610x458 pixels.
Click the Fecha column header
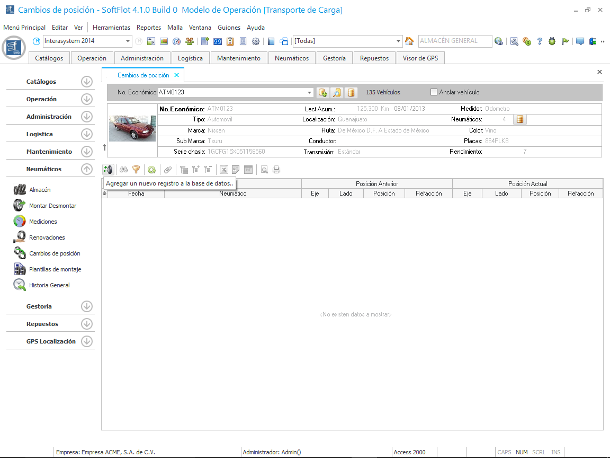click(136, 193)
